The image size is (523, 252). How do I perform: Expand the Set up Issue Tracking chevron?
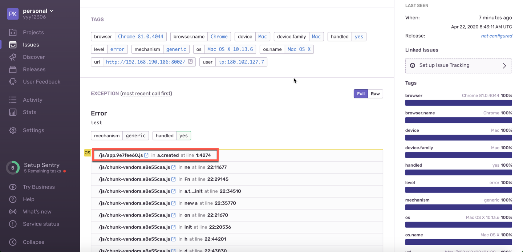point(504,66)
